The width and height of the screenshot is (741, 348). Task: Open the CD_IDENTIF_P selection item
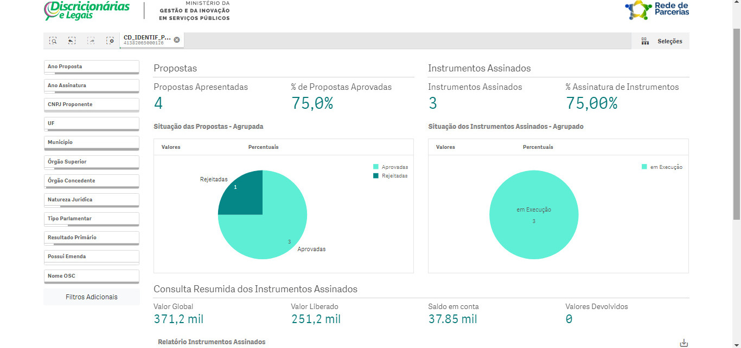[x=147, y=41]
